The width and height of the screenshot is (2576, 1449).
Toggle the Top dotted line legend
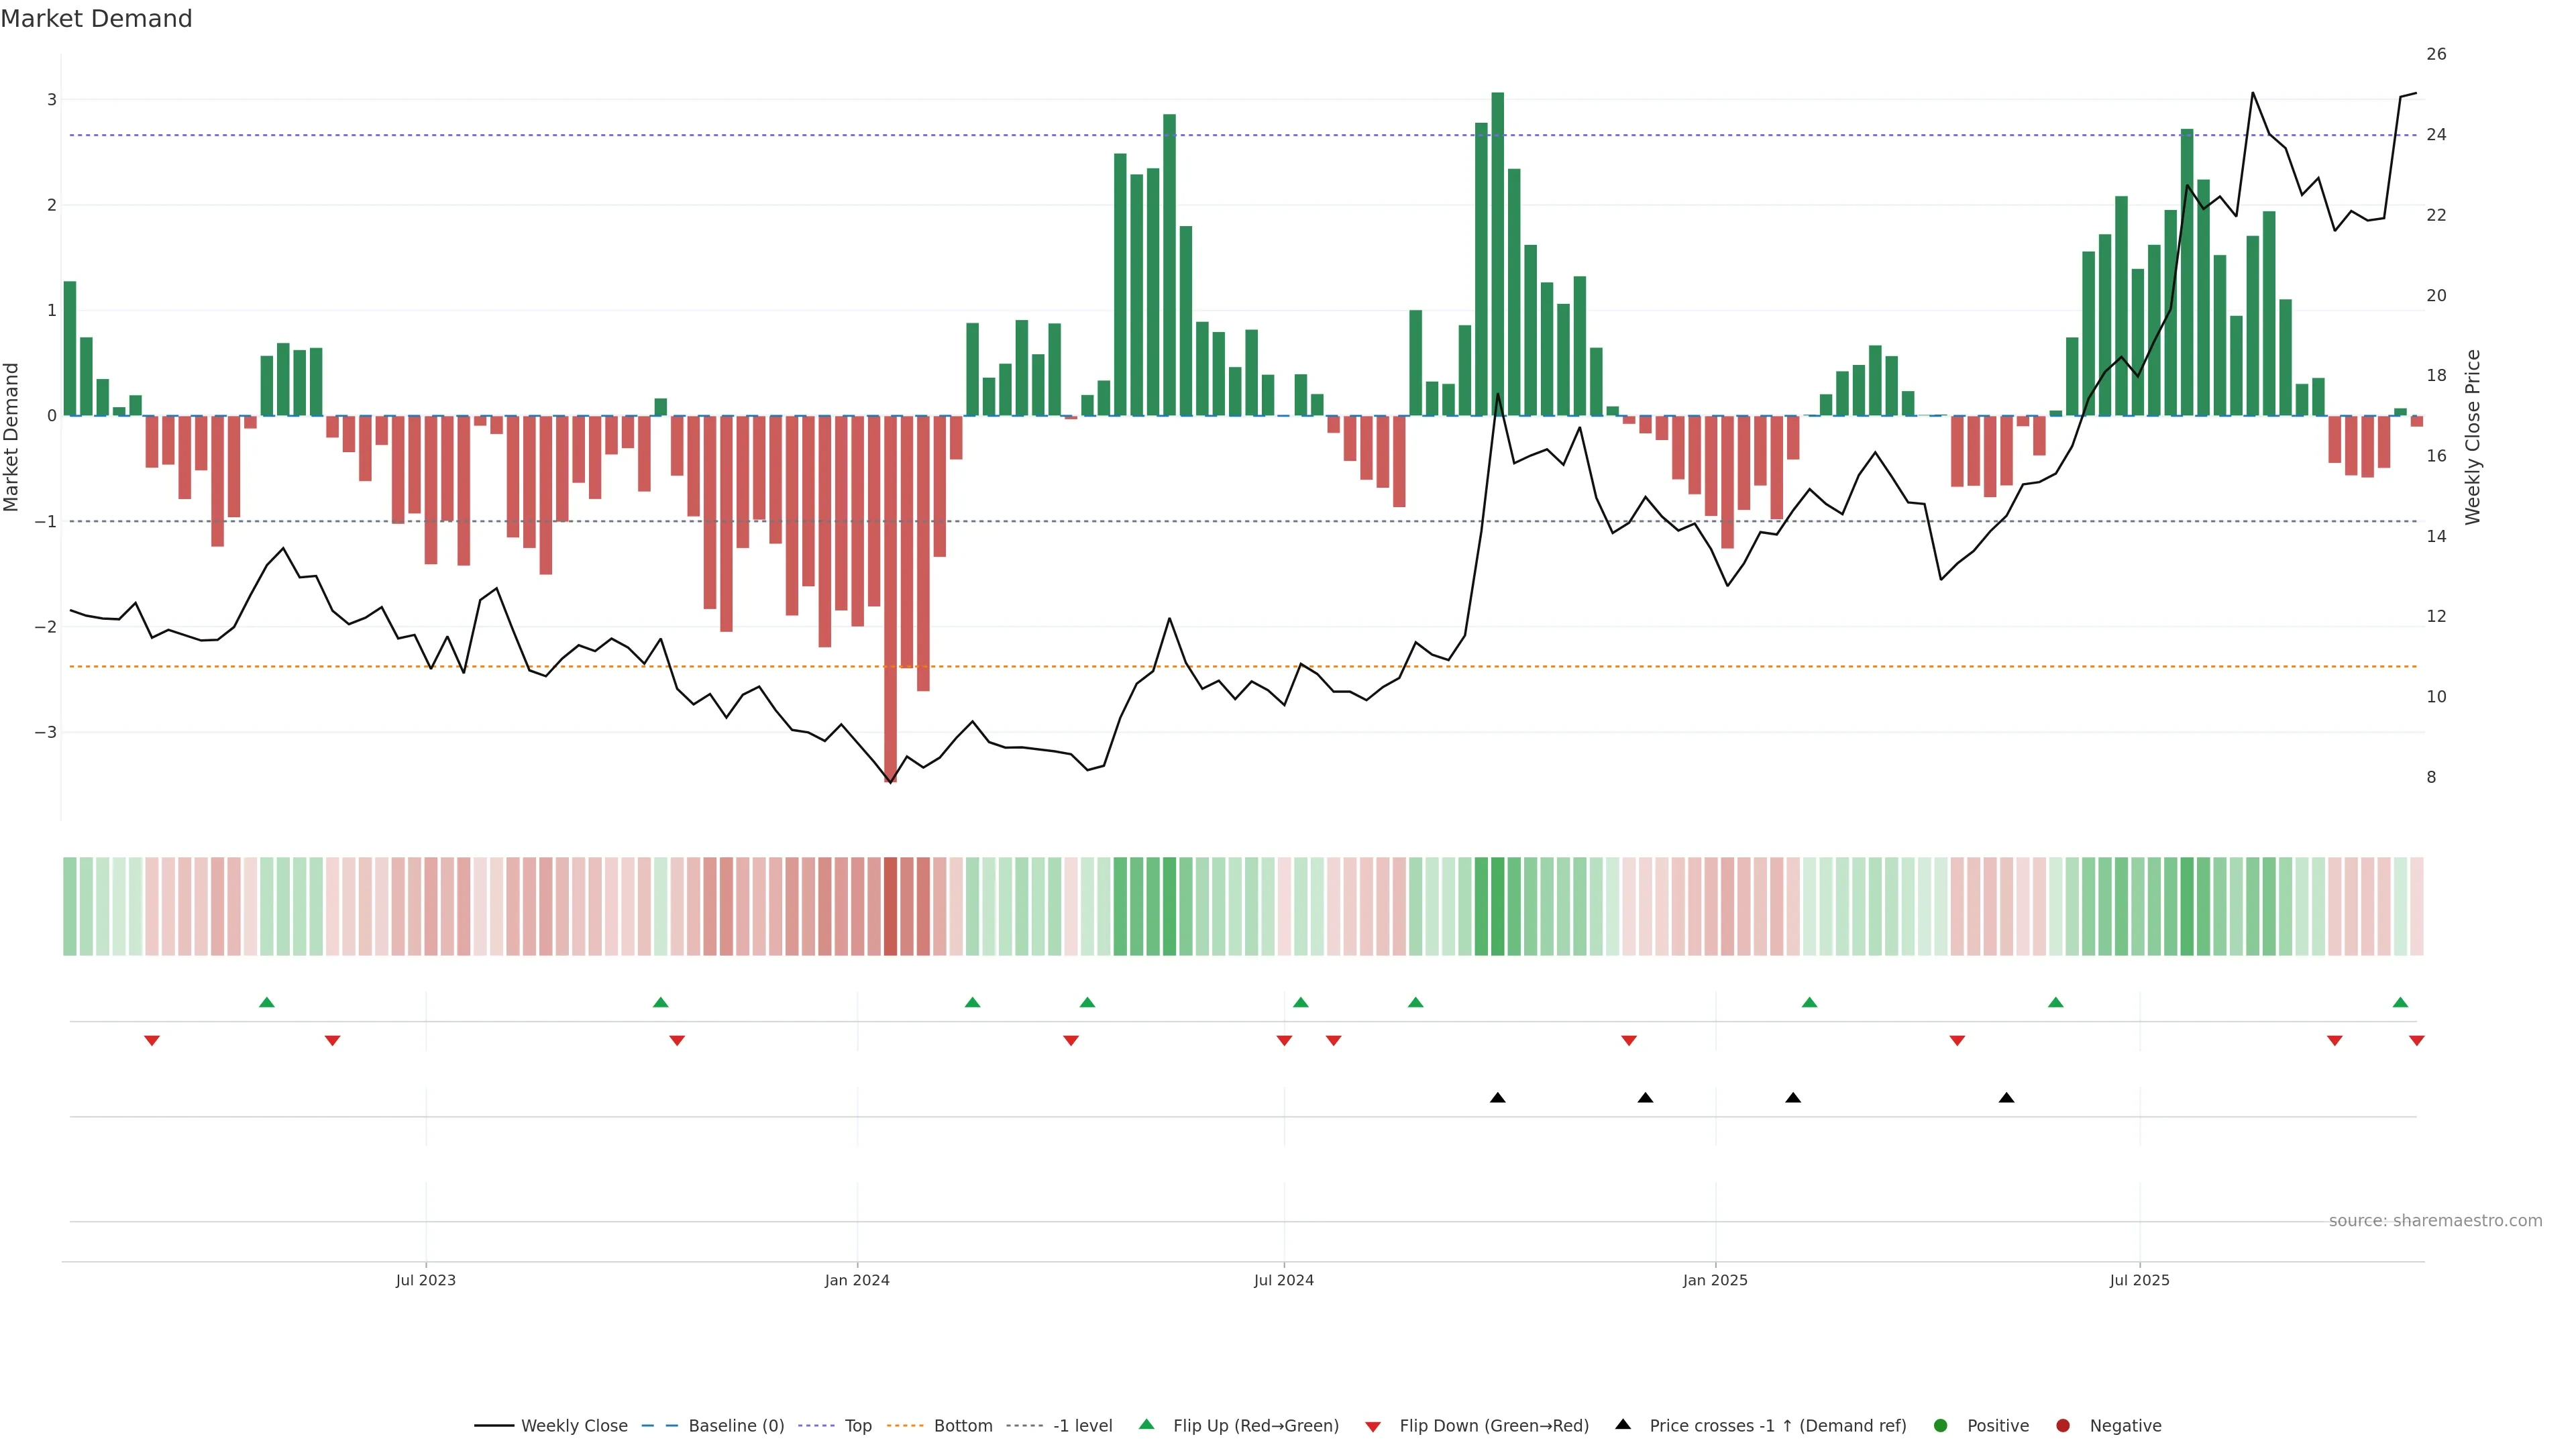(x=857, y=1426)
